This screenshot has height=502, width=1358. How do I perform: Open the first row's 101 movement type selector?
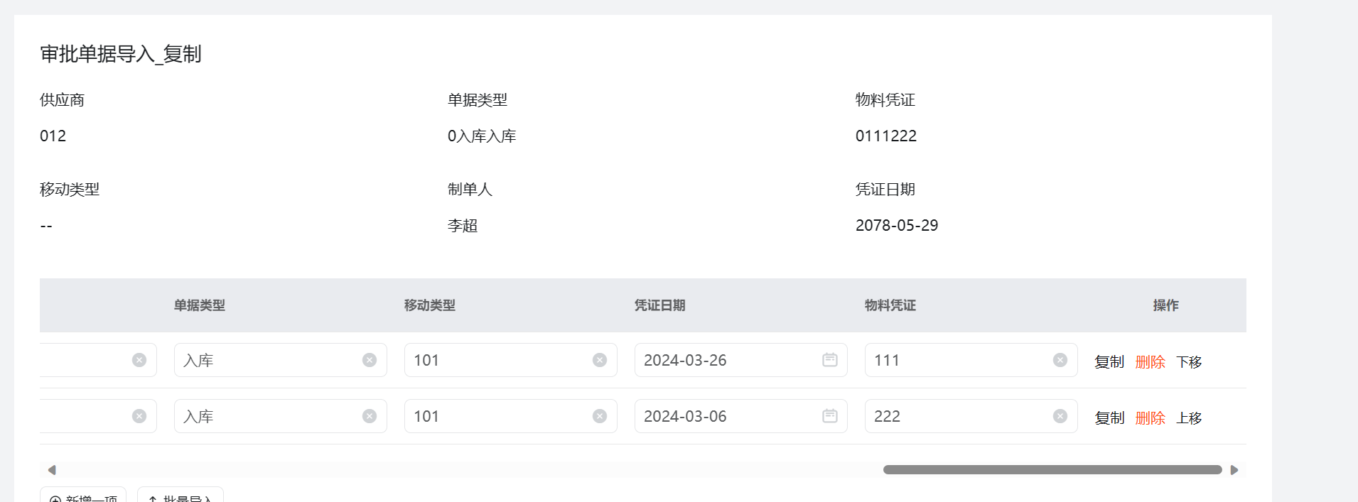511,360
